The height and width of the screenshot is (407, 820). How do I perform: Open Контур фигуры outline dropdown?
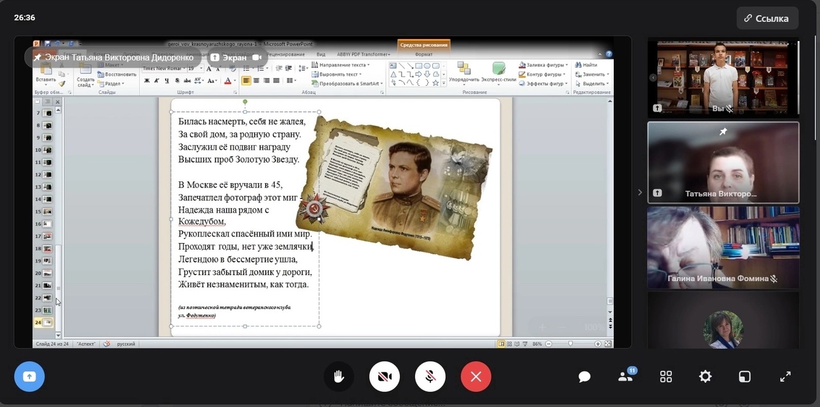point(543,74)
